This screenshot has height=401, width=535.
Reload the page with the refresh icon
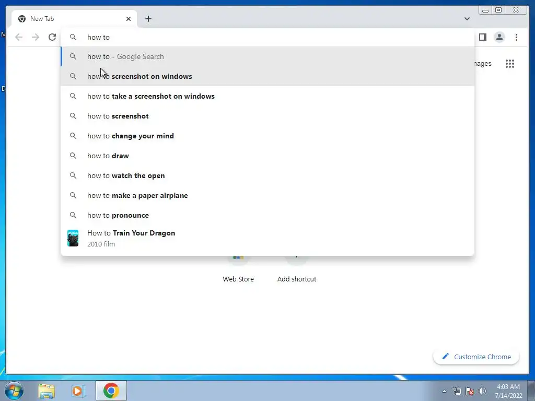pyautogui.click(x=52, y=37)
